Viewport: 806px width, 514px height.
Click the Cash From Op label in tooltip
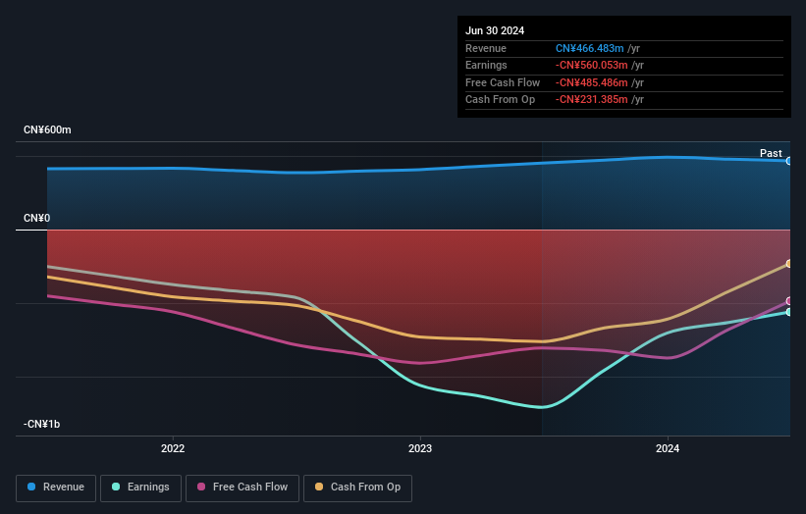[500, 100]
